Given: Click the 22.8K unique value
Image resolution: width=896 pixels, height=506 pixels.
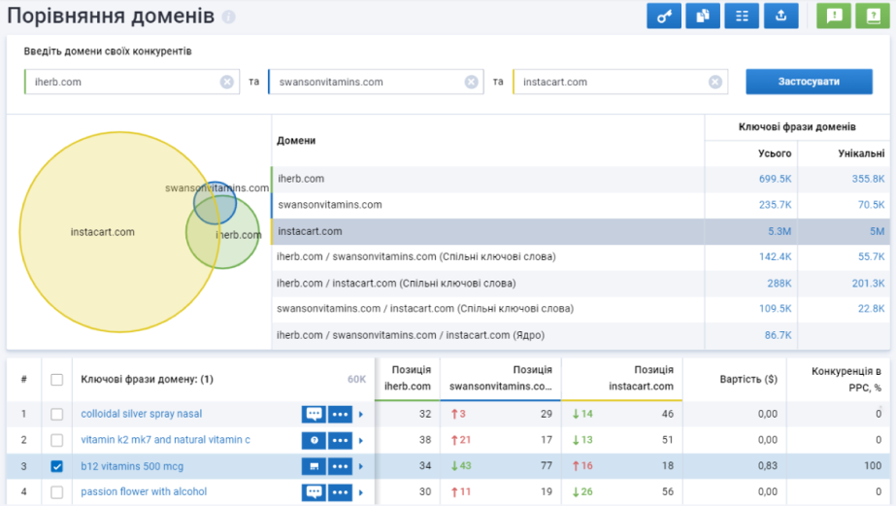Looking at the screenshot, I should (871, 309).
